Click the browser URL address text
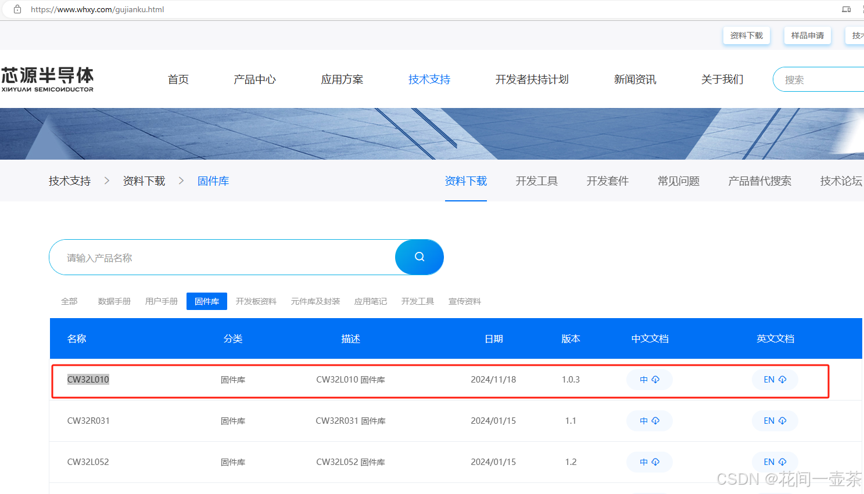 98,9
